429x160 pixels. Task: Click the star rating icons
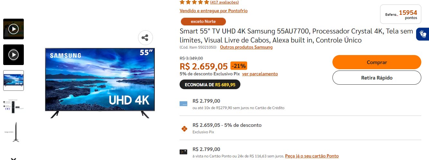(x=194, y=2)
